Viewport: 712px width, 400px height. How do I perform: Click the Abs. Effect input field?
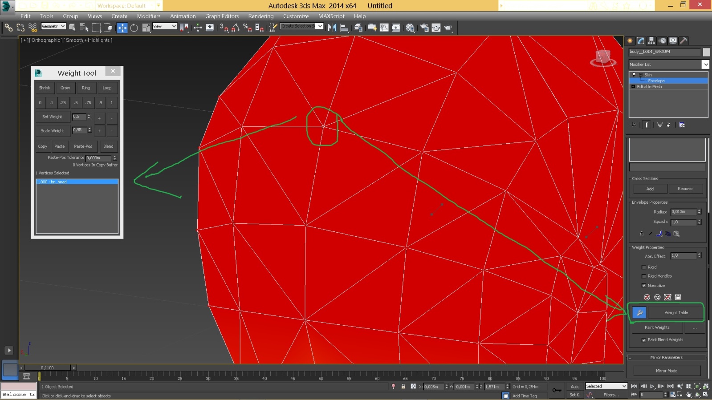coord(684,256)
